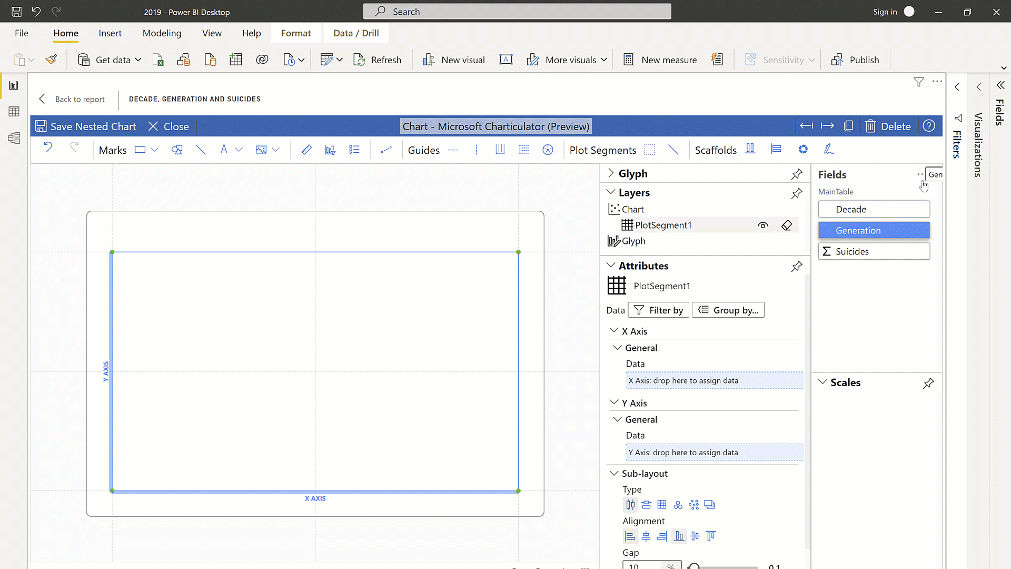Select the grid sub-layout type

pos(662,505)
